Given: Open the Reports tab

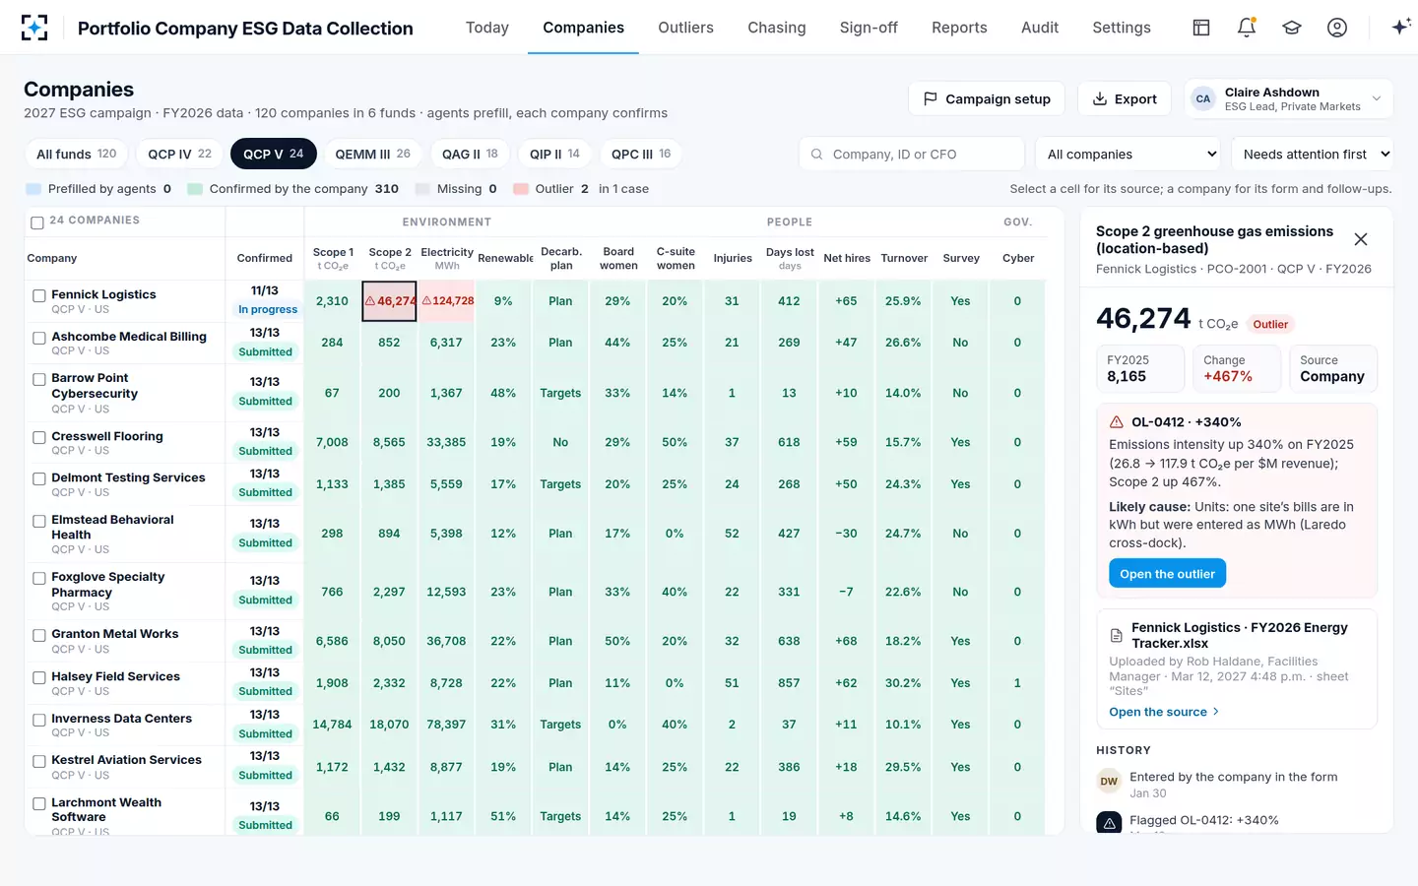Looking at the screenshot, I should 959,28.
